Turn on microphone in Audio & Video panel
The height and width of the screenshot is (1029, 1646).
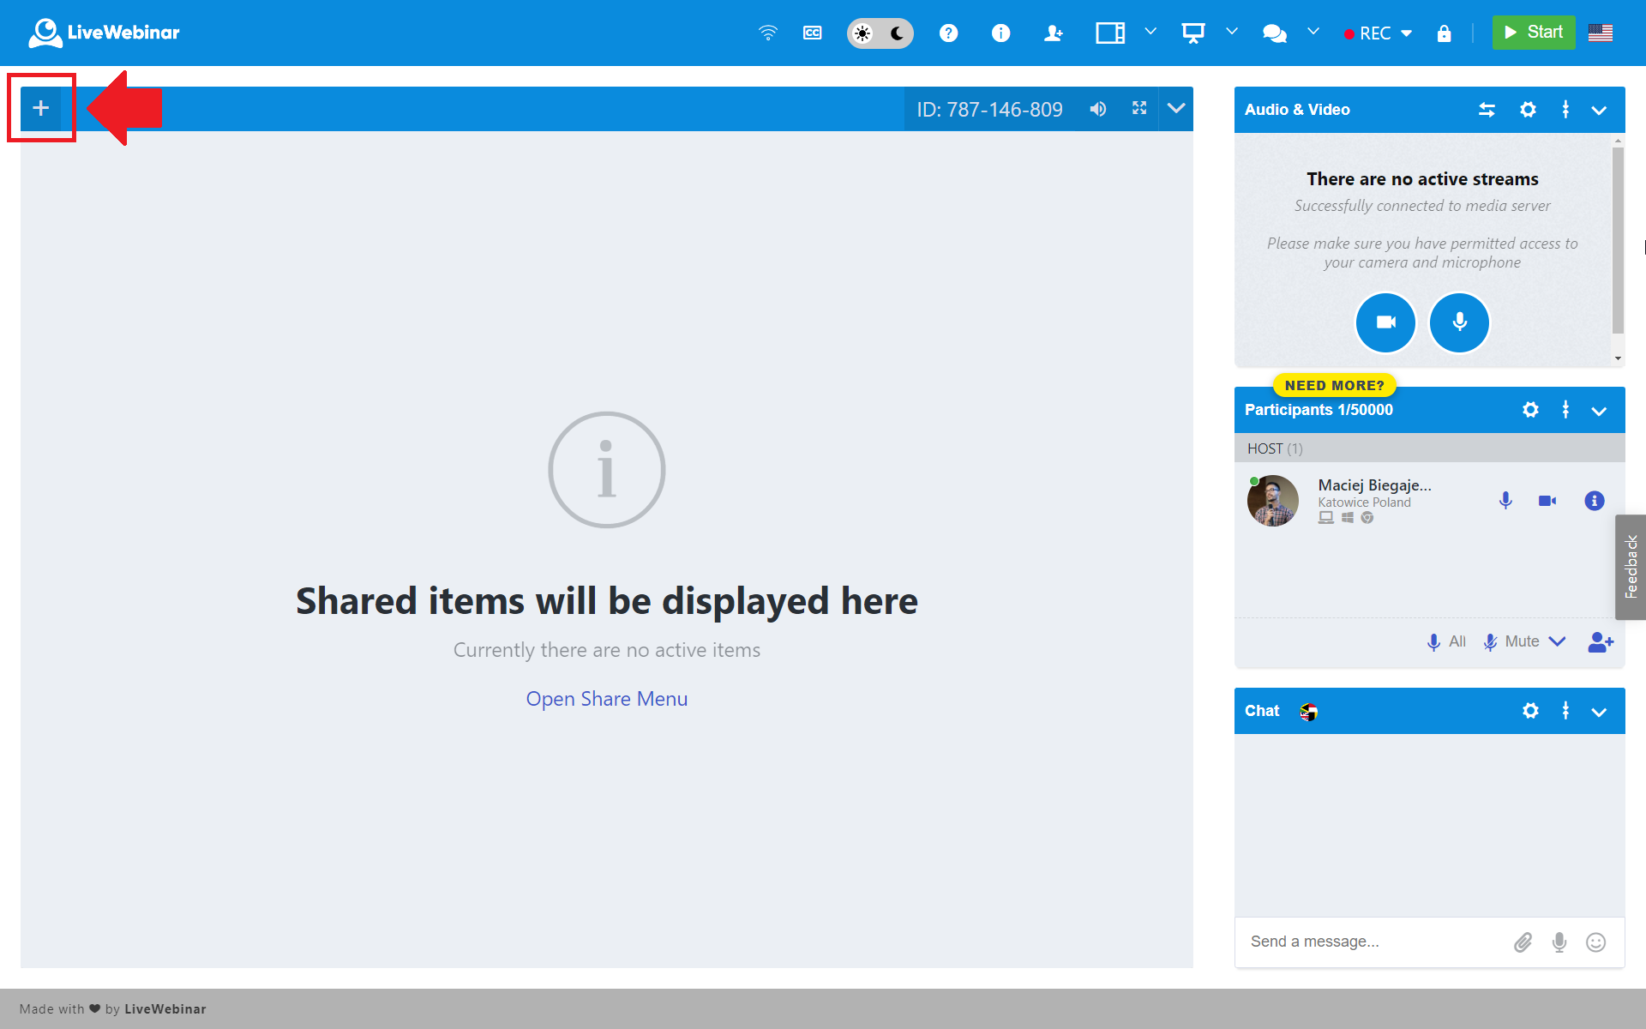(1459, 322)
